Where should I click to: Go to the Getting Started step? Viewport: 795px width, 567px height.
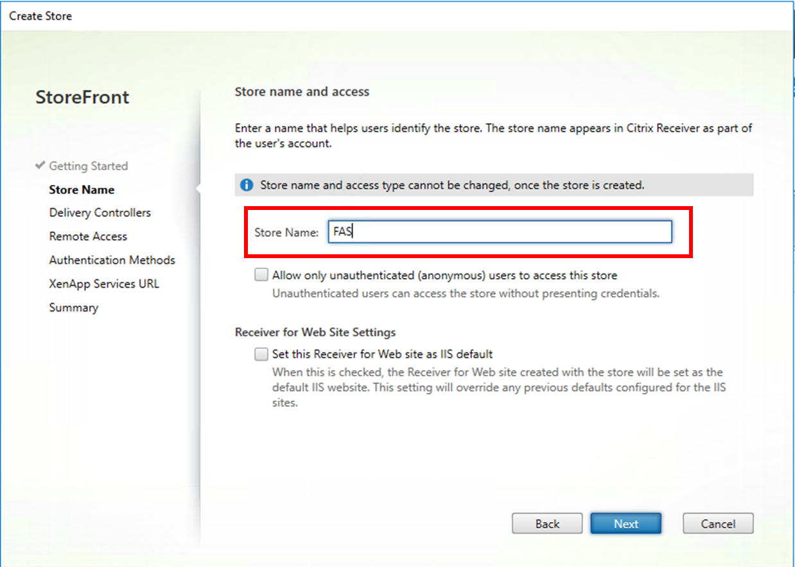coord(89,166)
